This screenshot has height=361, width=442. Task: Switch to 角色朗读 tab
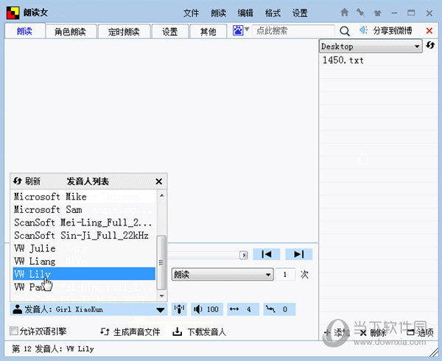(71, 31)
